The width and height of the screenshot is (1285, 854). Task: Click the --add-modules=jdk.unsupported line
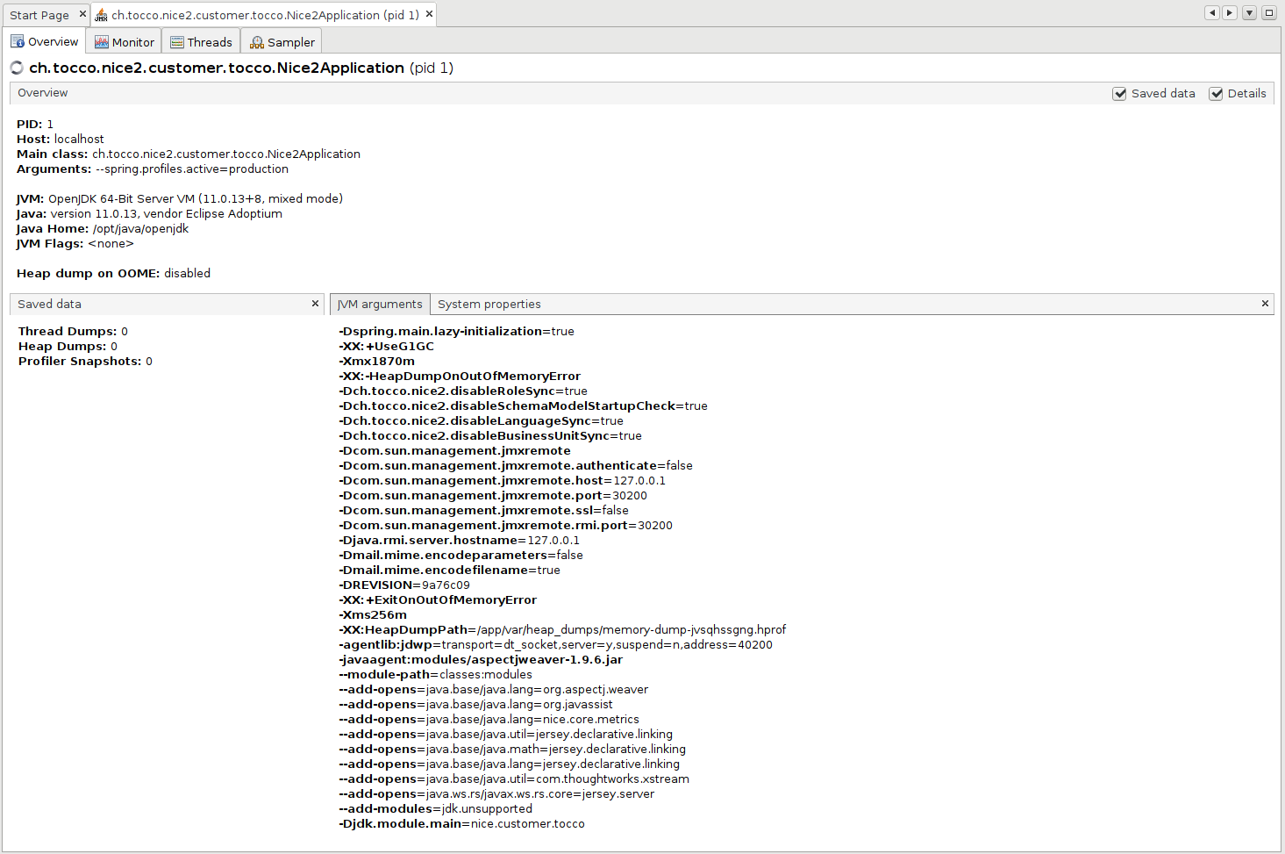point(435,808)
